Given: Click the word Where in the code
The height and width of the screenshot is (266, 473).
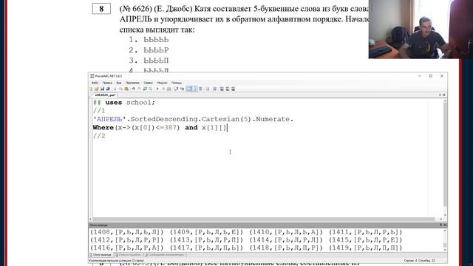Looking at the screenshot, I should pyautogui.click(x=103, y=128).
